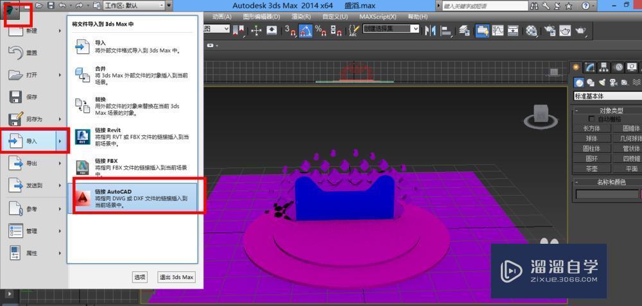Click the selection filter flag icon
The image size is (642, 306).
pos(239,30)
